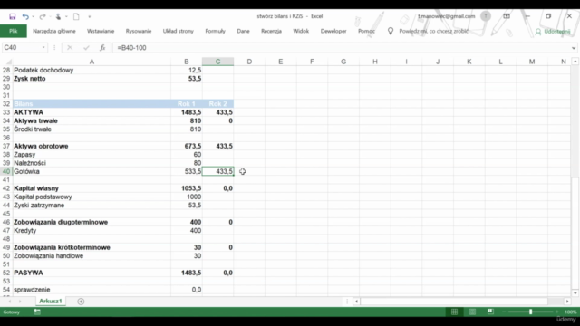Click cell 'Zysk netto' in column A
580x326 pixels.
[92, 79]
